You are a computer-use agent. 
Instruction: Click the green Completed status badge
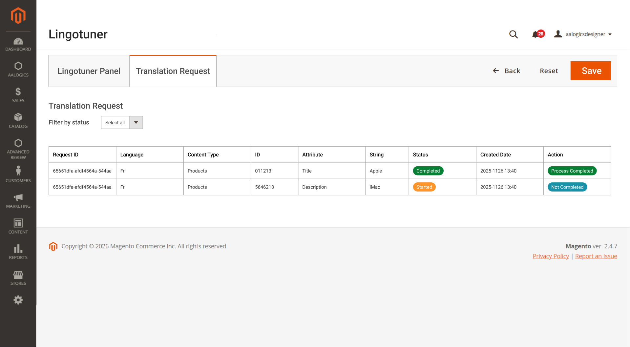coord(428,171)
